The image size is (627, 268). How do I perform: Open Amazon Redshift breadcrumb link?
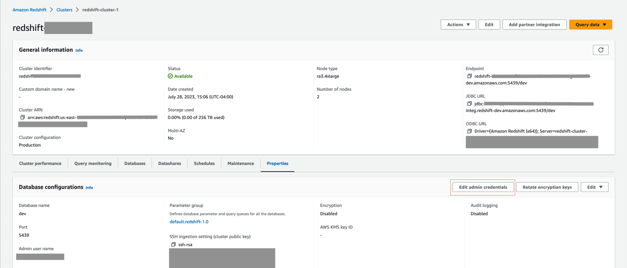[x=30, y=10]
